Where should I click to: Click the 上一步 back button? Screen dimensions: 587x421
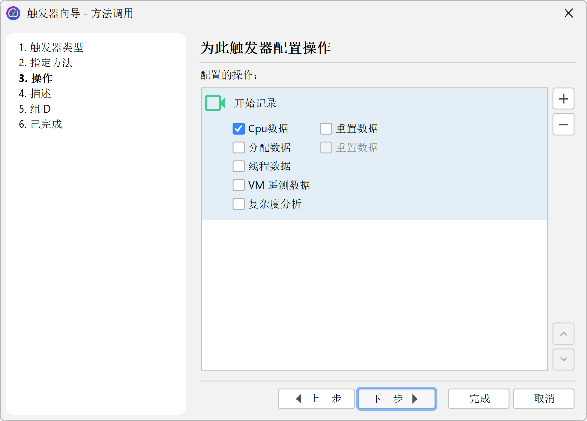pos(316,399)
